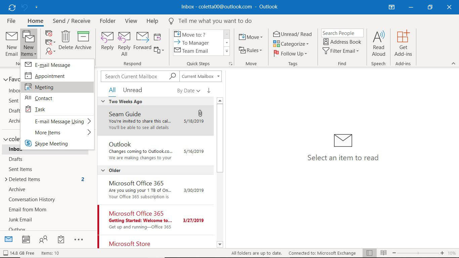Open the Help tab
This screenshot has width=459, height=258.
point(152,21)
